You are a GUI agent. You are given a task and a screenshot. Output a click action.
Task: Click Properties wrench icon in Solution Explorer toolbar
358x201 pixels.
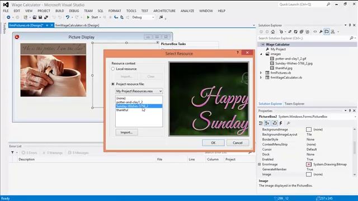321,32
